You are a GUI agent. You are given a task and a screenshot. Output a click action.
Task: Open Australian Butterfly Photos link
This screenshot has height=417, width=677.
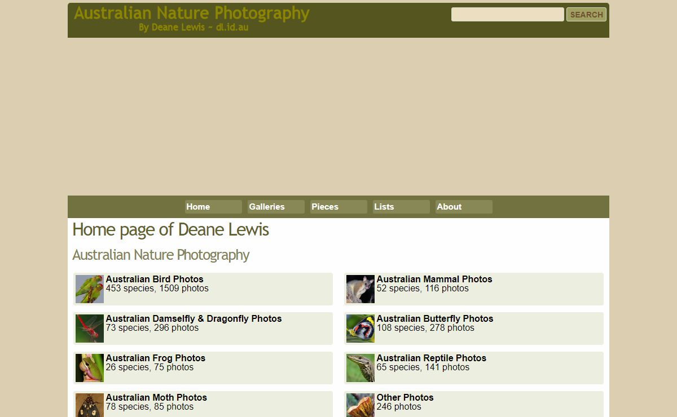(434, 318)
